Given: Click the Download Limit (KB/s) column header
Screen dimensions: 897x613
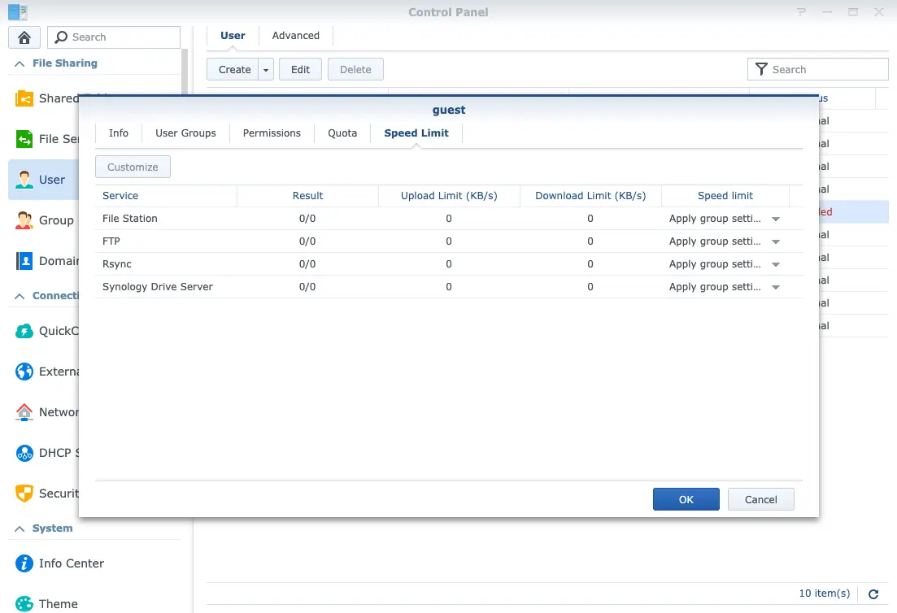Looking at the screenshot, I should coord(590,196).
